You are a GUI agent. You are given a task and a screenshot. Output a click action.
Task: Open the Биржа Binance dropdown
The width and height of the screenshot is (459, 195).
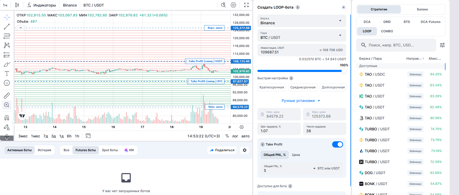pos(302,21)
